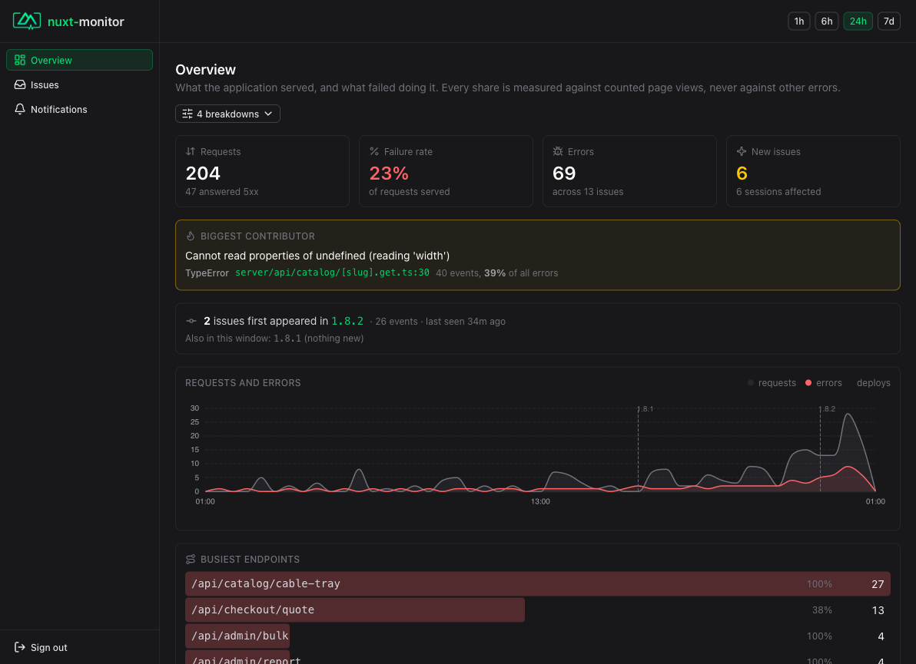
Task: Click the Sign out arrow icon
Action: [x=20, y=647]
